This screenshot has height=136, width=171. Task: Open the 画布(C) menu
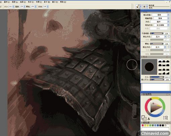pos(7,2)
